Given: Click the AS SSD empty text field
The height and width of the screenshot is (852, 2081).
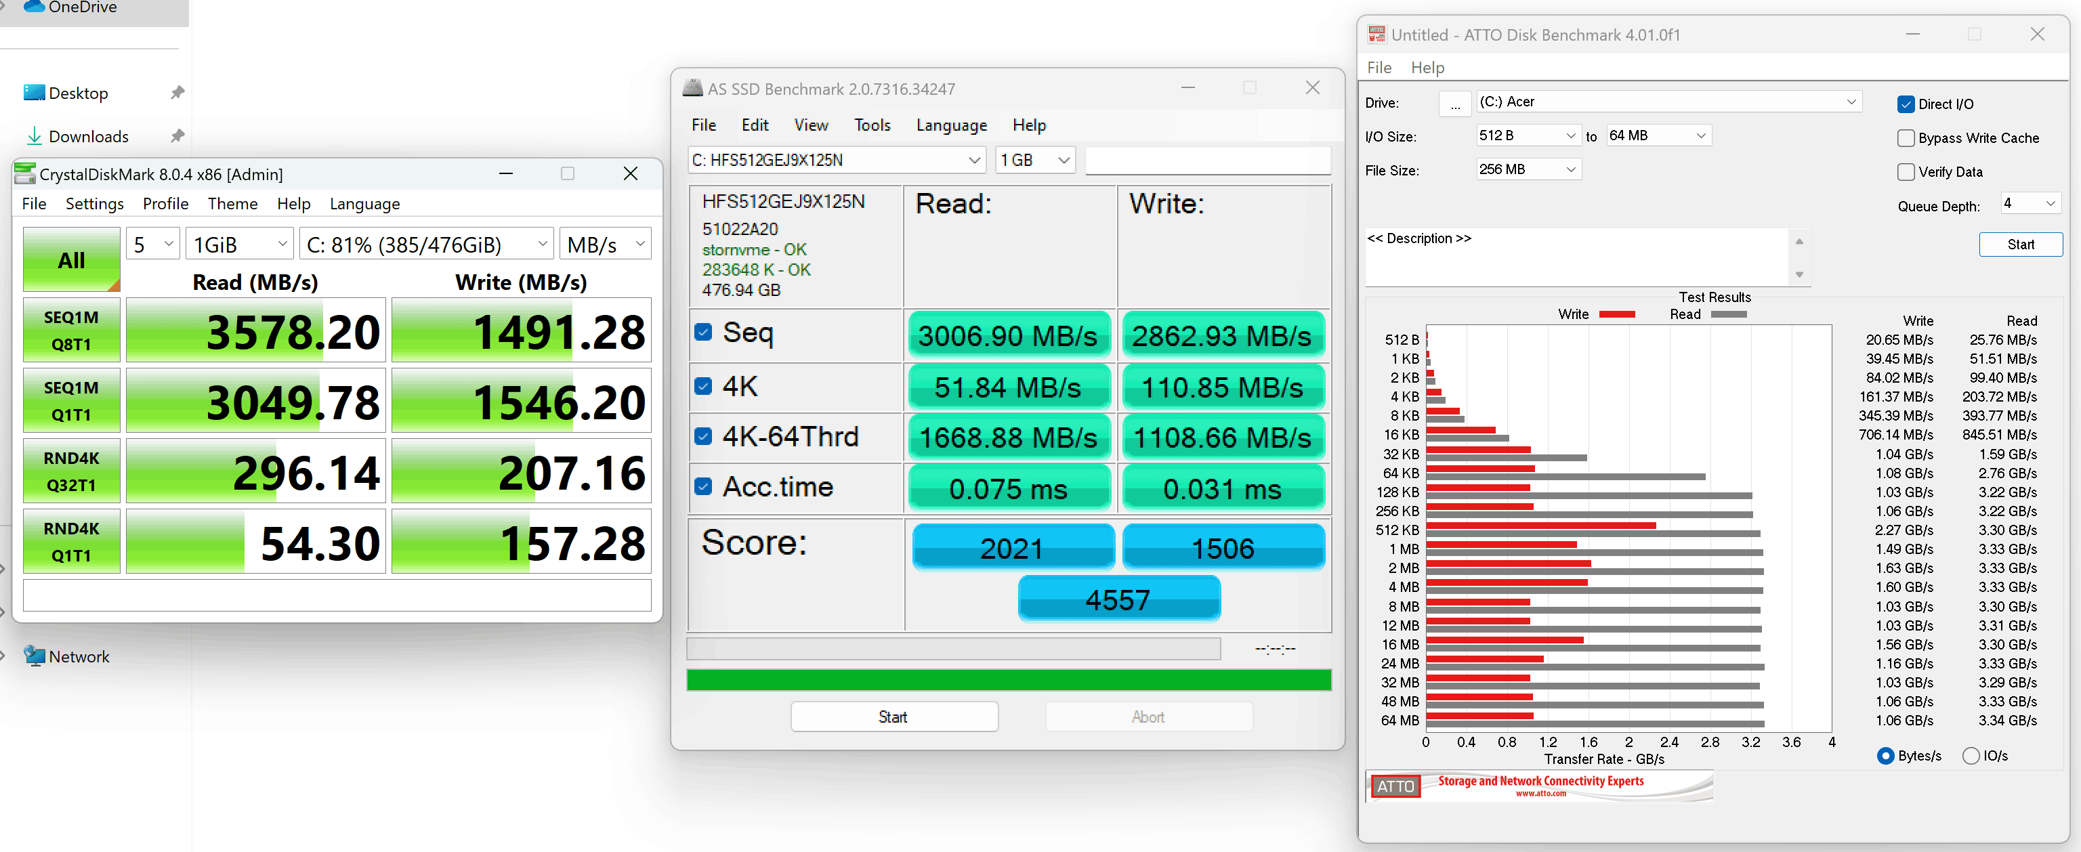Looking at the screenshot, I should (1207, 160).
